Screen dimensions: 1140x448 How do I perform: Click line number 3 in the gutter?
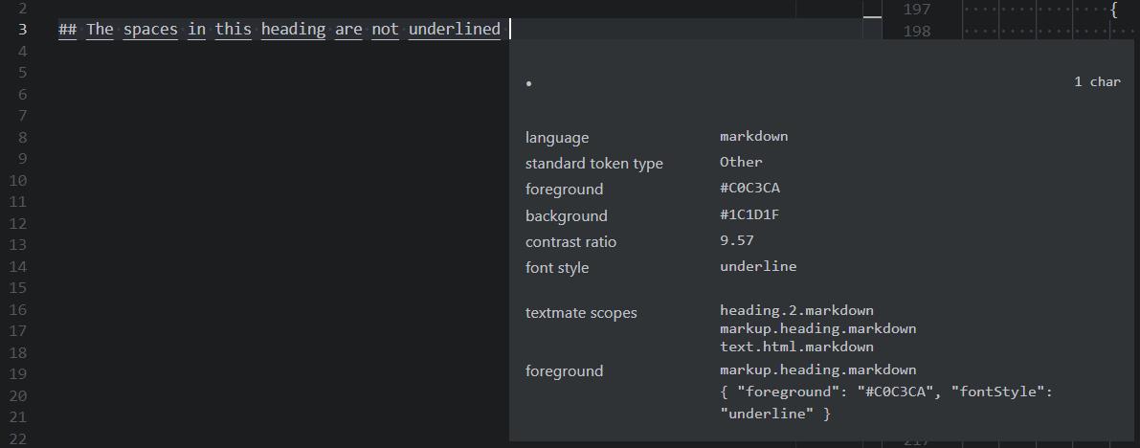point(22,29)
